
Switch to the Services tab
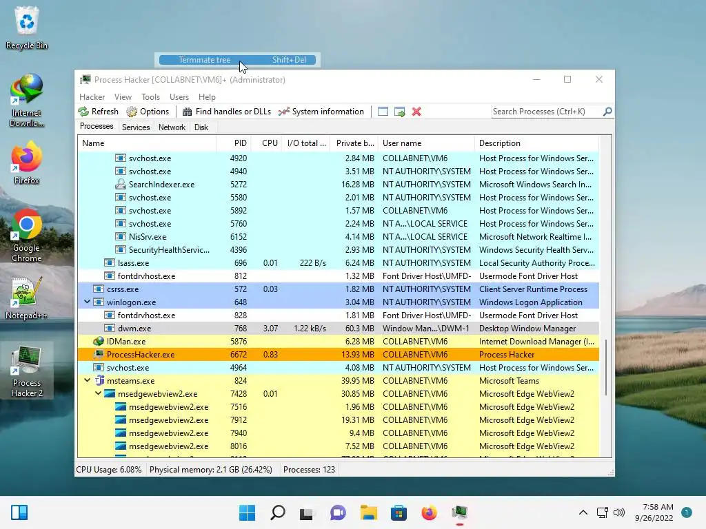coord(136,127)
